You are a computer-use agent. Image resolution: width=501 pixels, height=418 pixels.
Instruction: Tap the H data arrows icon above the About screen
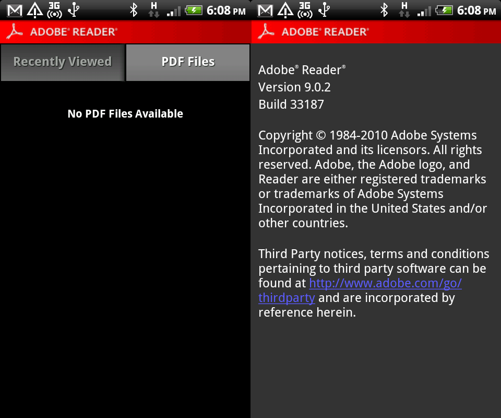404,10
